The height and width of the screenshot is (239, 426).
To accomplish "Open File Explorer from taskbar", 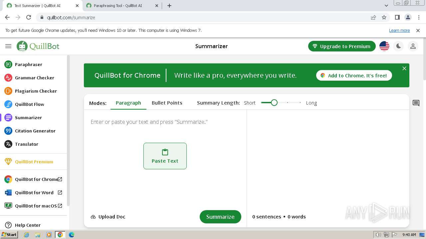I will click(x=38, y=235).
